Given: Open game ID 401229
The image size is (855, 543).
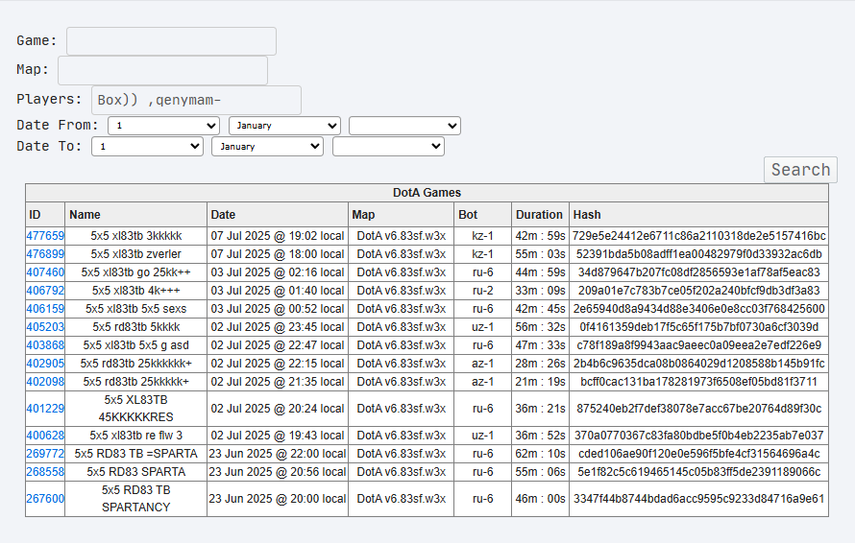Looking at the screenshot, I should point(45,409).
